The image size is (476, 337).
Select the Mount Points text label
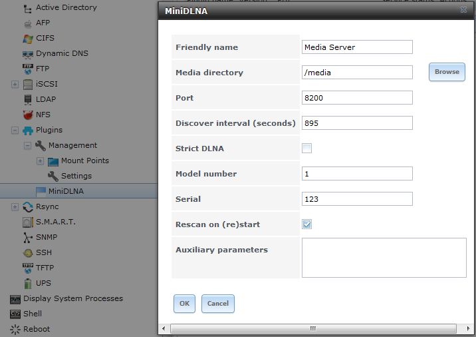pyautogui.click(x=85, y=161)
